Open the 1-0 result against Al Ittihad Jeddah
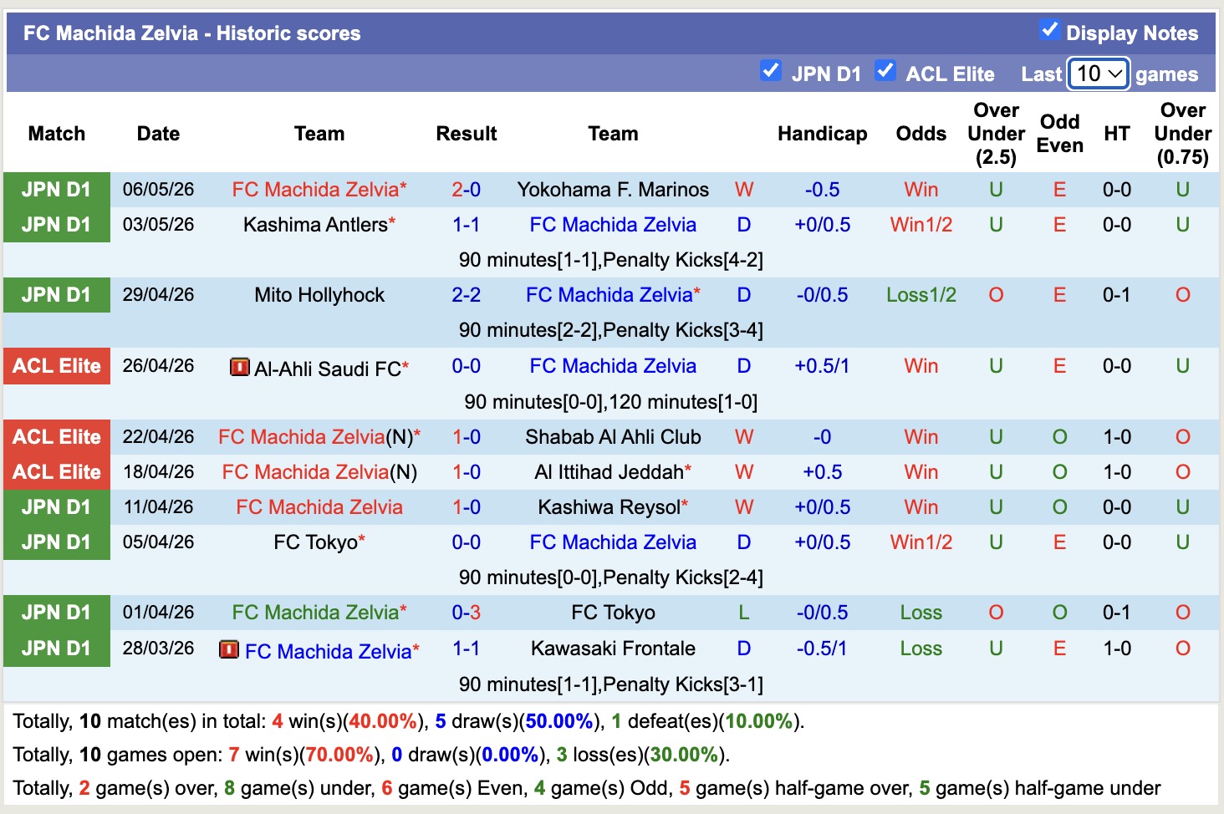 click(x=466, y=472)
